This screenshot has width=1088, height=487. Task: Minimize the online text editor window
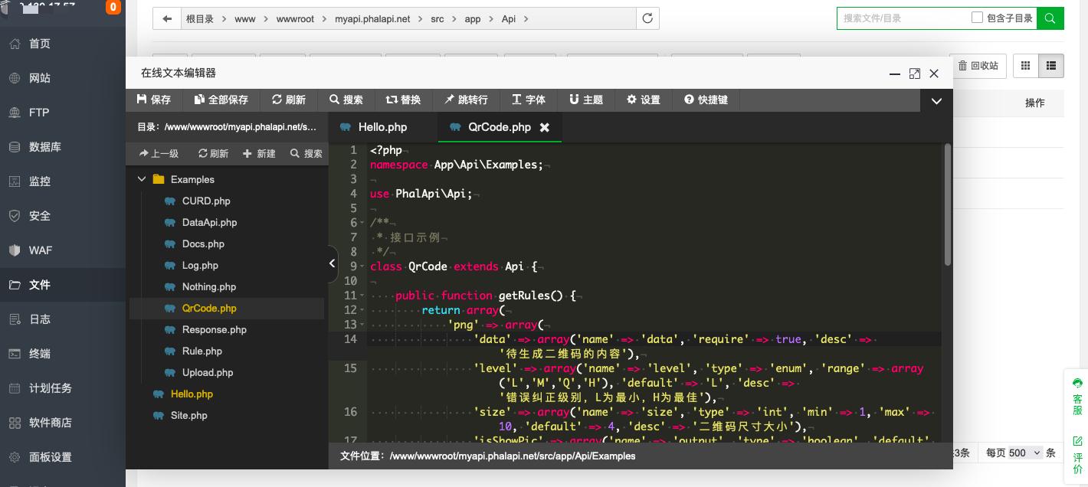[x=894, y=74]
